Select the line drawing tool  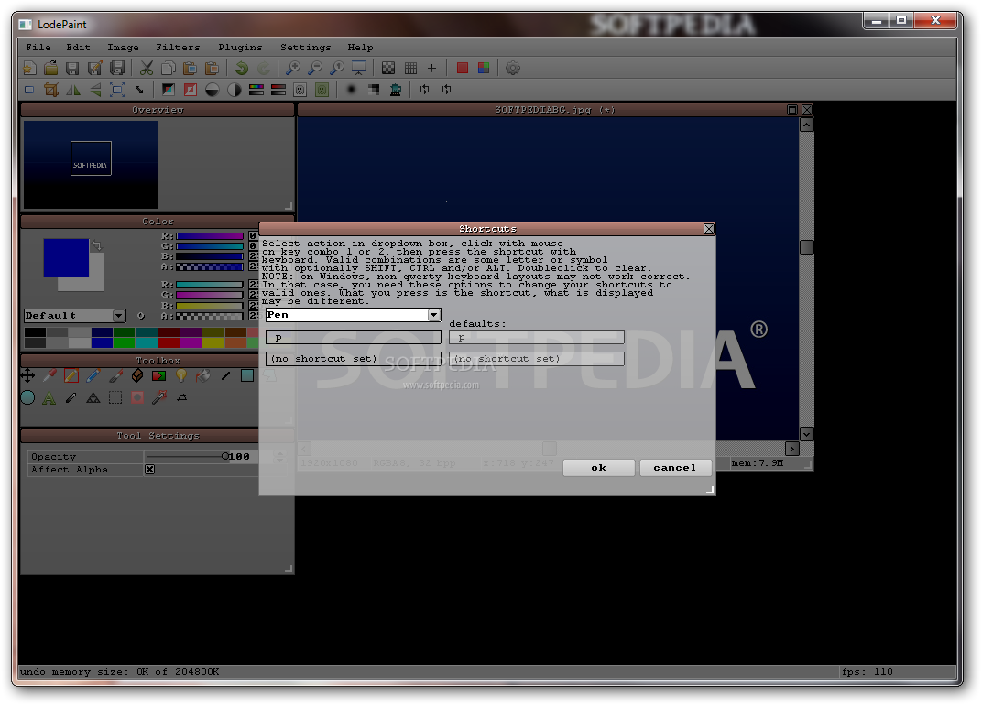coord(225,375)
